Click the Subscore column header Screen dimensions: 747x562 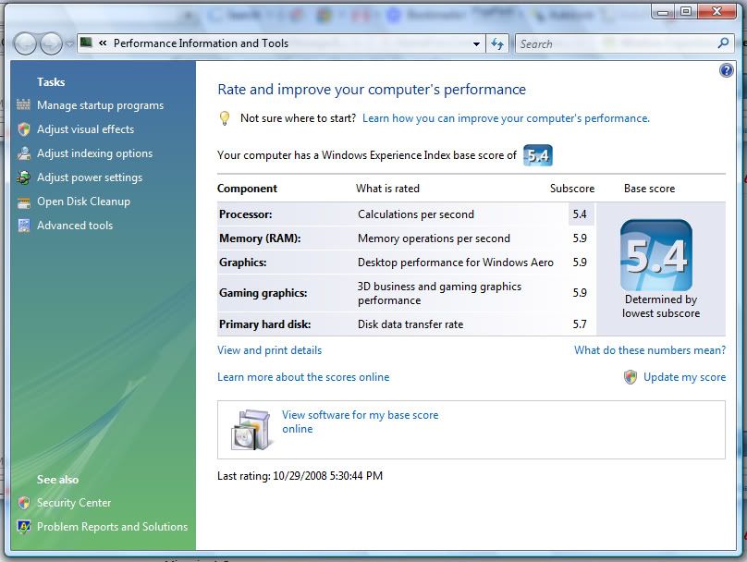point(572,189)
